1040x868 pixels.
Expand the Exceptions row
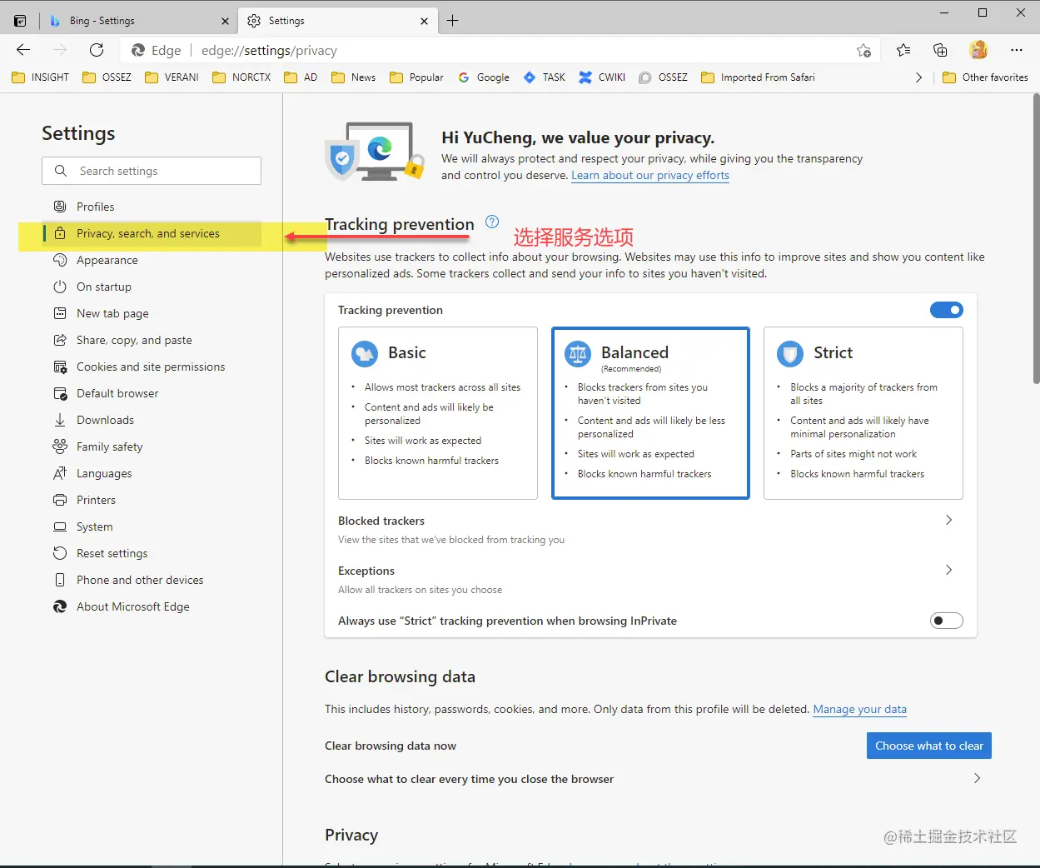point(650,579)
